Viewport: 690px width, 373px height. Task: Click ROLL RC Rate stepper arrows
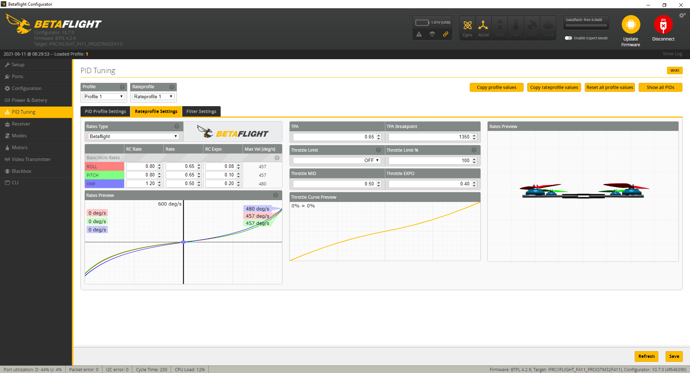pos(160,166)
